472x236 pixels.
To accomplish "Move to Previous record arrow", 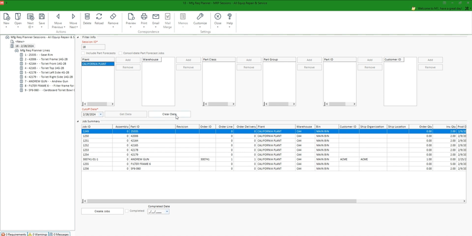I will (x=58, y=16).
